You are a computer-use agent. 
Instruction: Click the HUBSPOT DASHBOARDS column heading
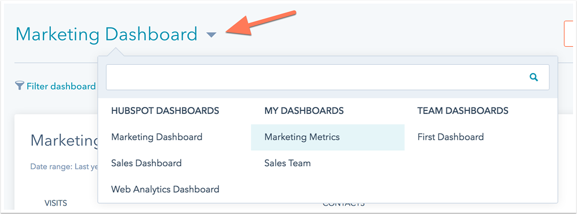165,111
